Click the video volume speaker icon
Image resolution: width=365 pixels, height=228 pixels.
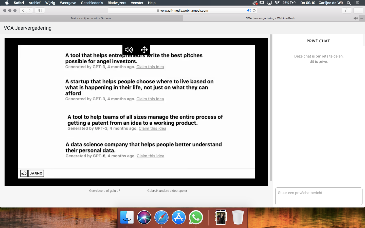pos(129,50)
